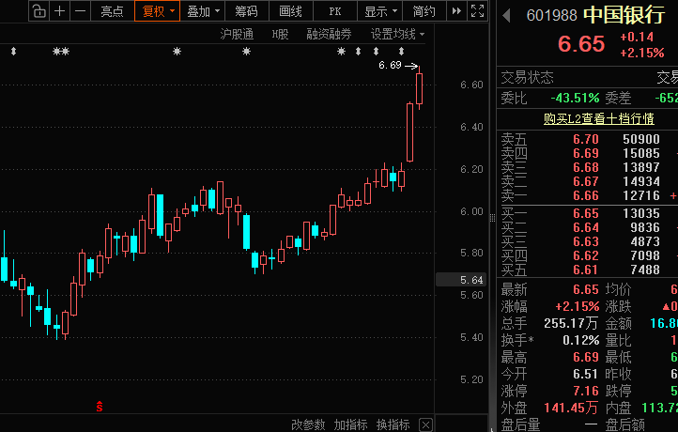Screen dimensions: 678x432
Task: Open the 复权 dropdown
Action: (x=157, y=11)
